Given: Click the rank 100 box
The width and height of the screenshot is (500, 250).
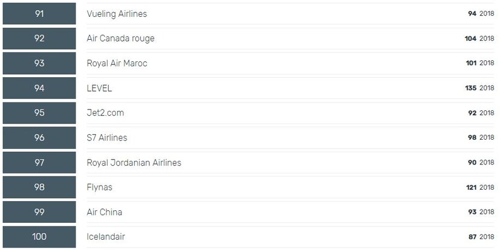Looking at the screenshot, I should pyautogui.click(x=39, y=236).
